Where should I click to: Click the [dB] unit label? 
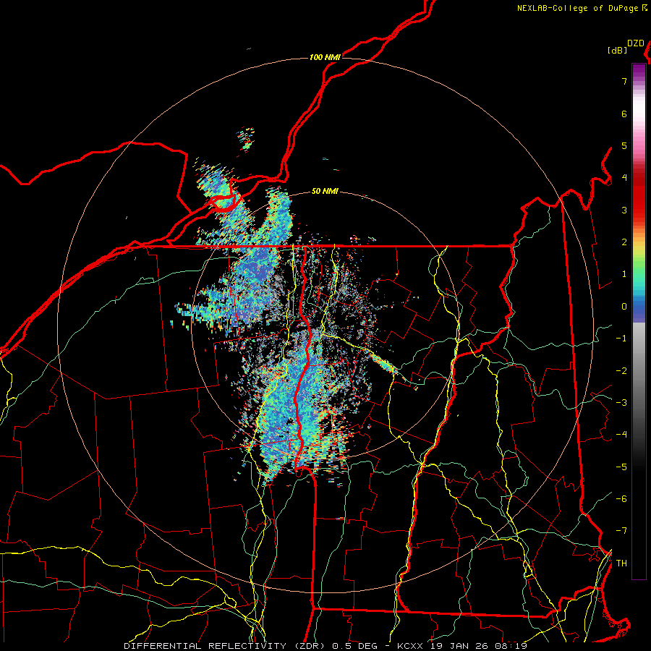click(x=618, y=50)
